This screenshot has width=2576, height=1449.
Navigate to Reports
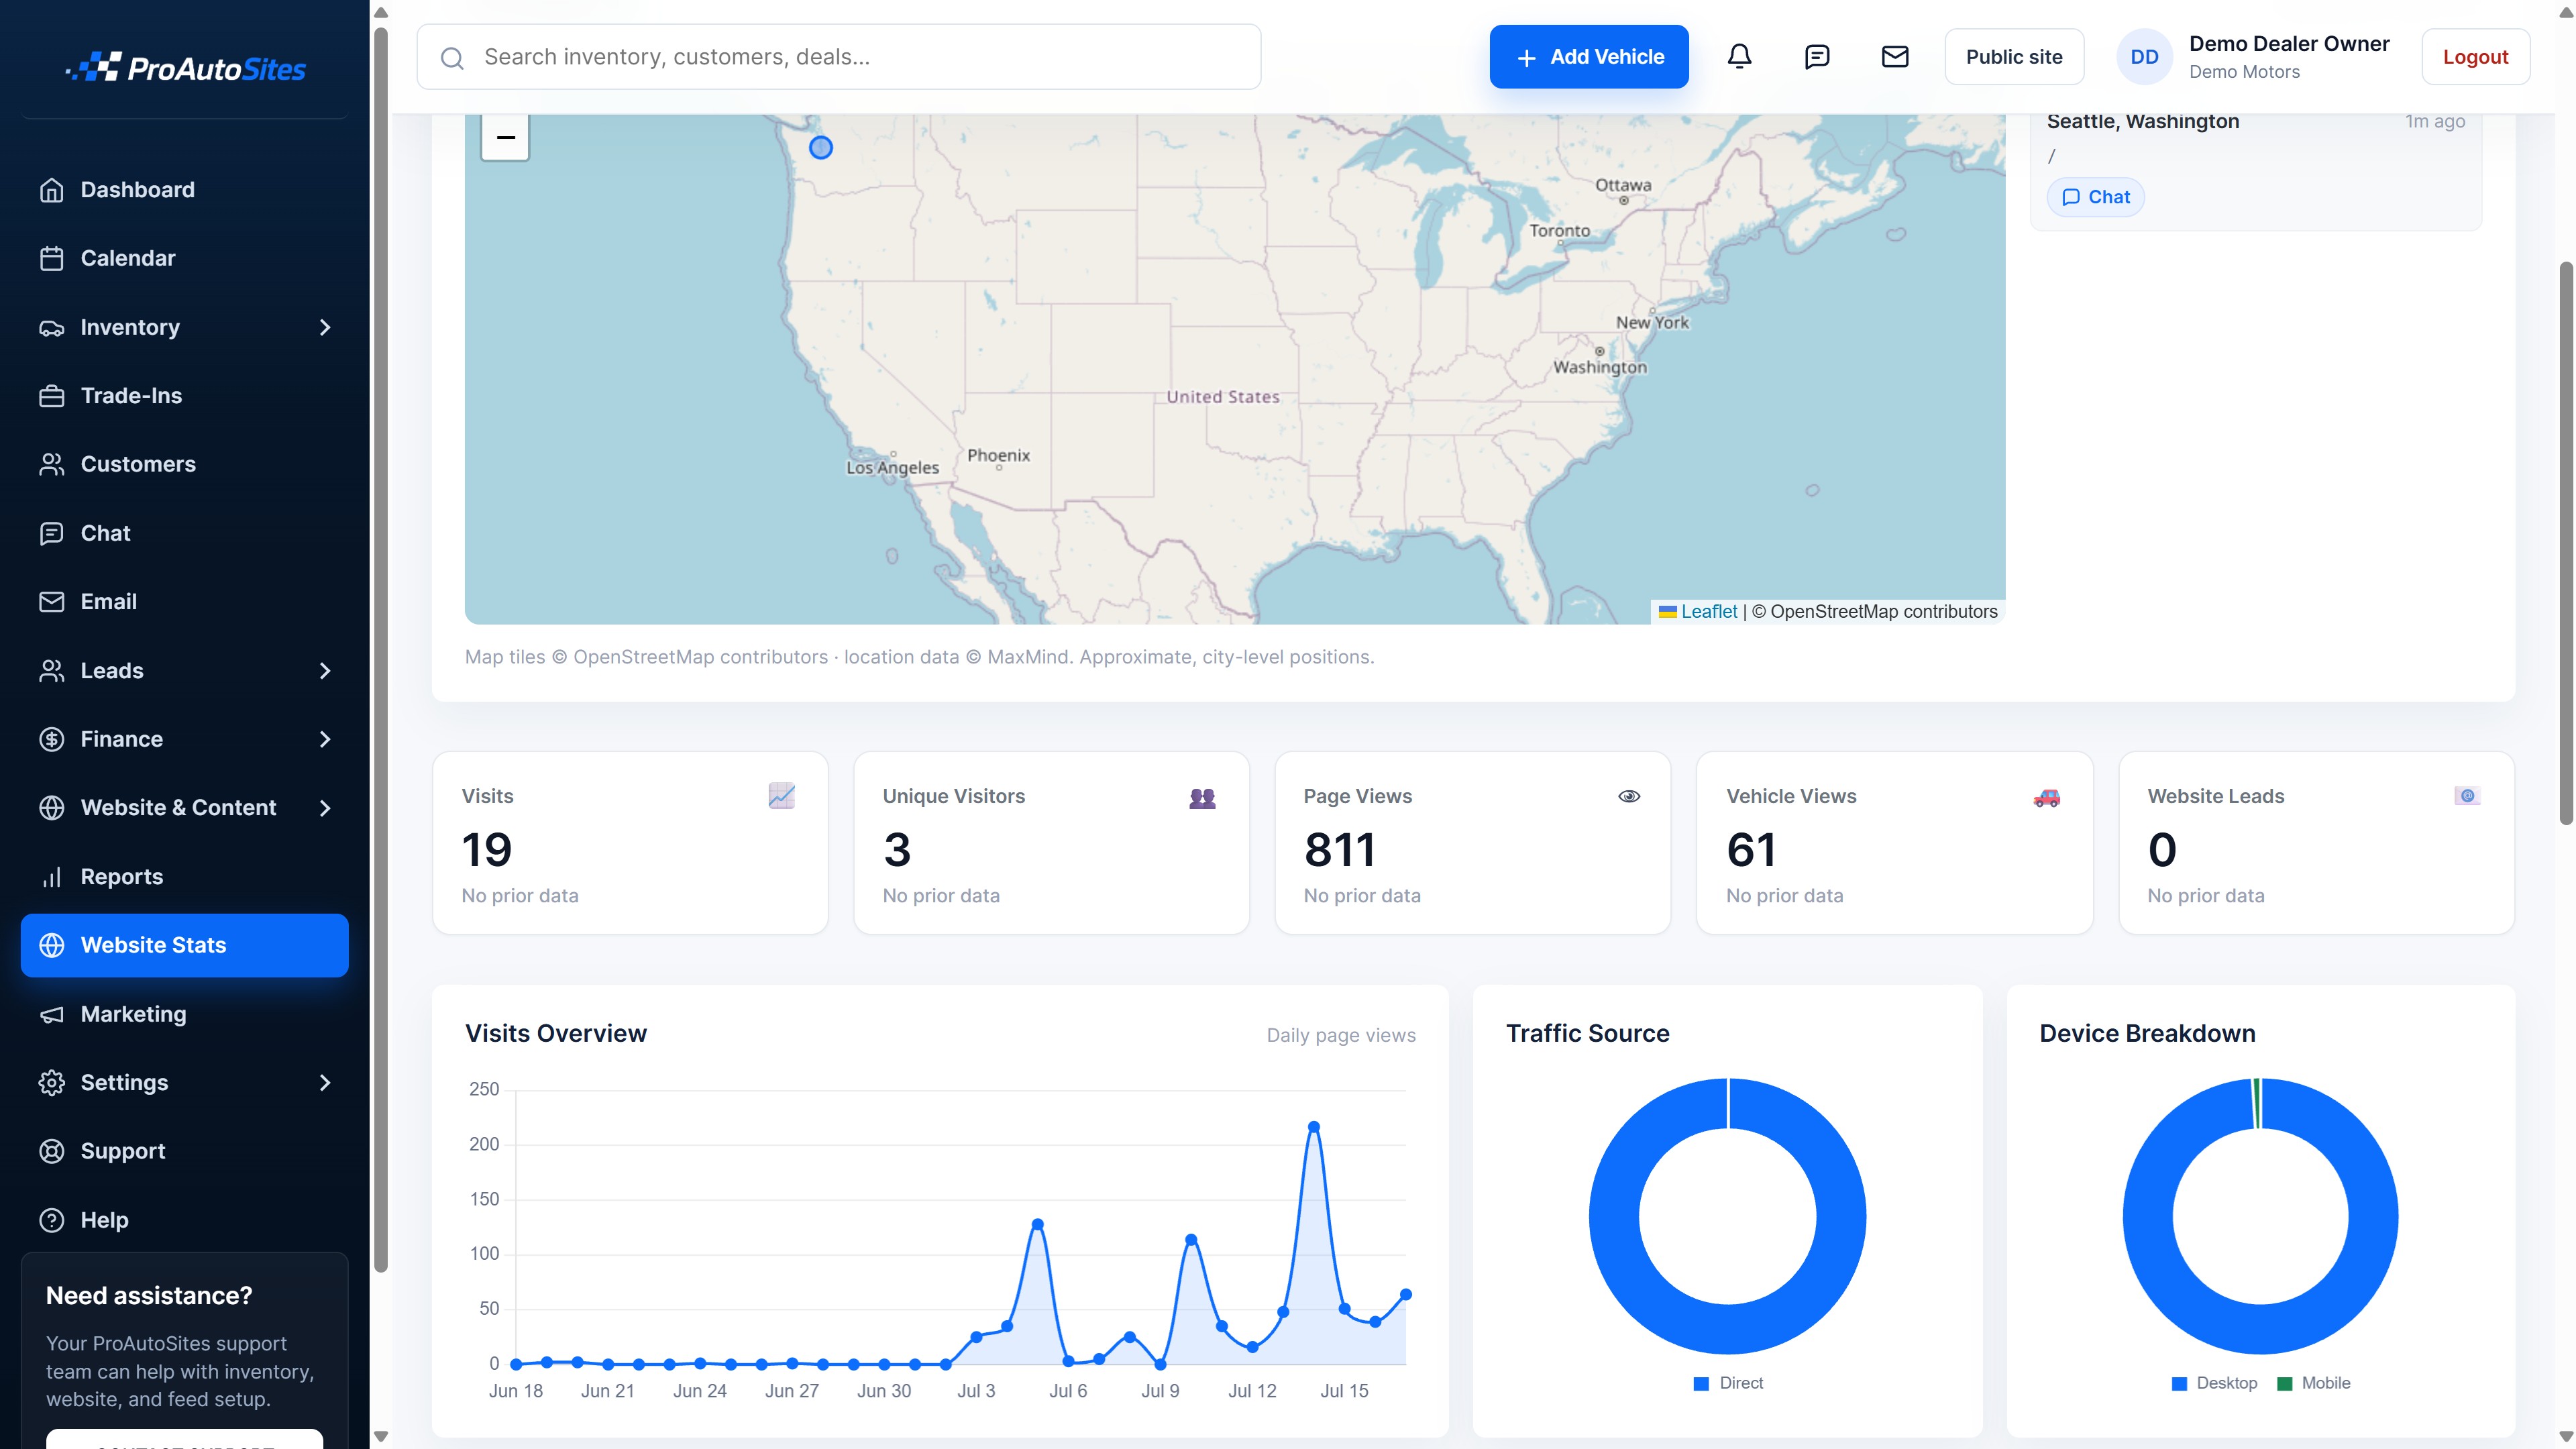pyautogui.click(x=184, y=877)
